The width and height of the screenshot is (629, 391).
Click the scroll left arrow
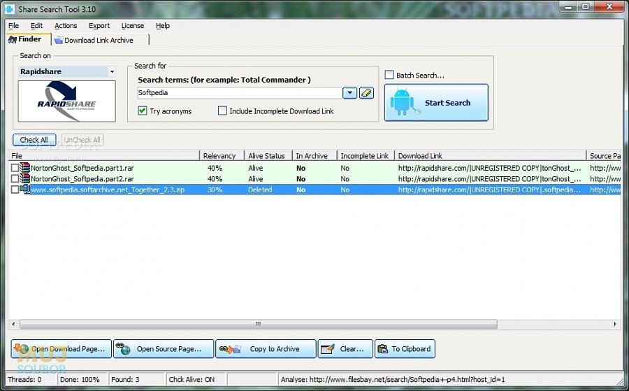pyautogui.click(x=13, y=324)
